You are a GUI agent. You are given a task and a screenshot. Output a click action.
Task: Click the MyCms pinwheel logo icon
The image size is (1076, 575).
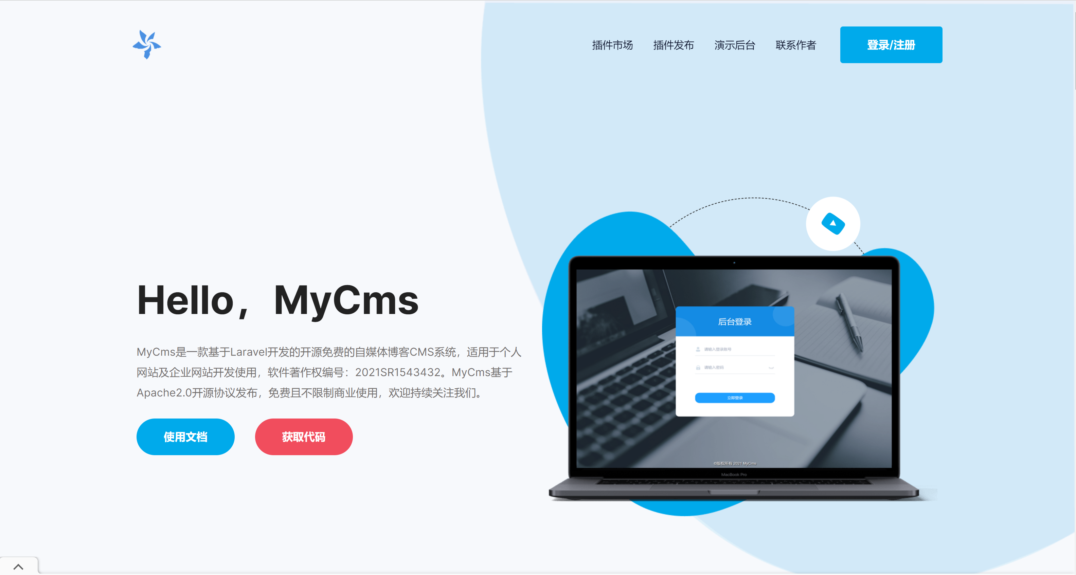(x=146, y=45)
